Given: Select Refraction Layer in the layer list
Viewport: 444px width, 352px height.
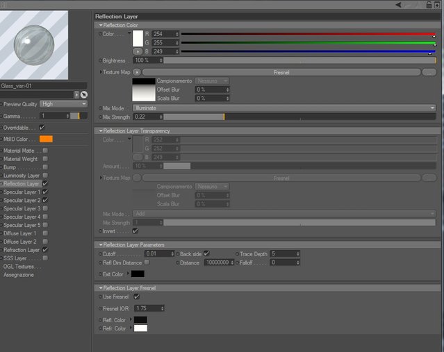Looking at the screenshot, I should 22,250.
